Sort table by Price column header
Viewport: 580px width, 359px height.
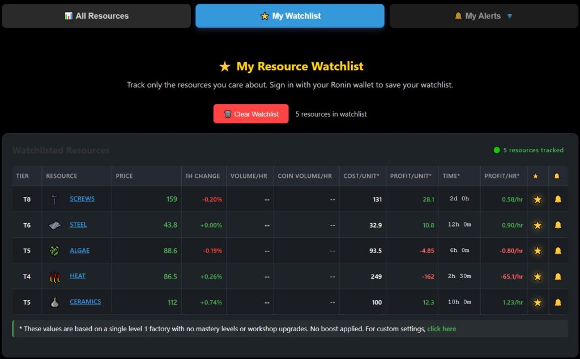pyautogui.click(x=124, y=176)
